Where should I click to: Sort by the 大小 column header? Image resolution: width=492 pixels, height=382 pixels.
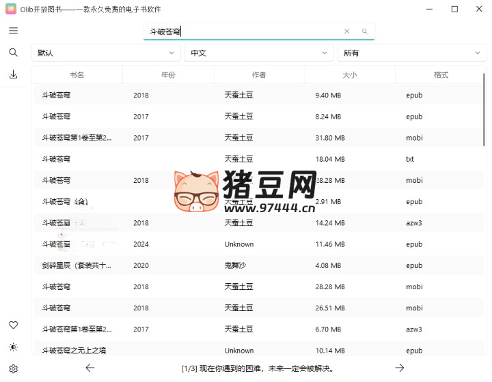click(x=350, y=75)
